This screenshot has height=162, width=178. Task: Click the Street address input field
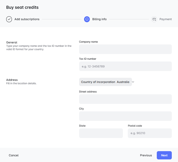(125, 99)
